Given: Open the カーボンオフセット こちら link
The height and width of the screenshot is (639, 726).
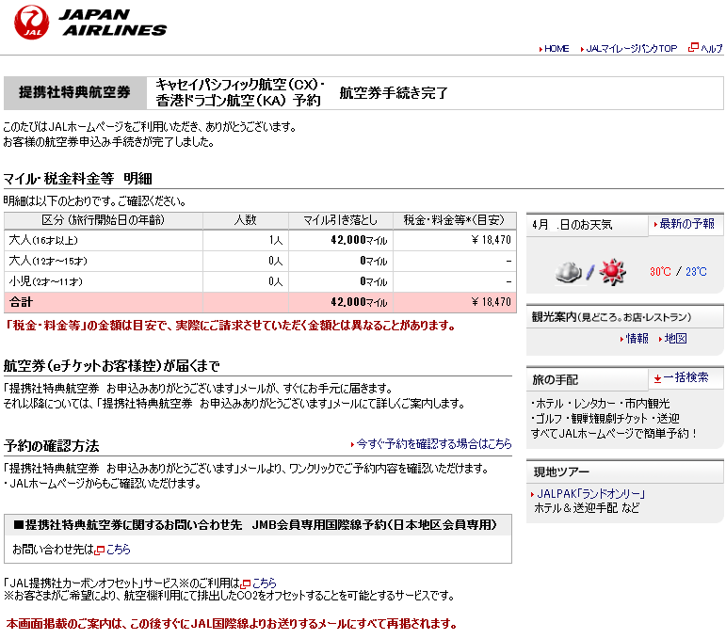Looking at the screenshot, I should (265, 583).
